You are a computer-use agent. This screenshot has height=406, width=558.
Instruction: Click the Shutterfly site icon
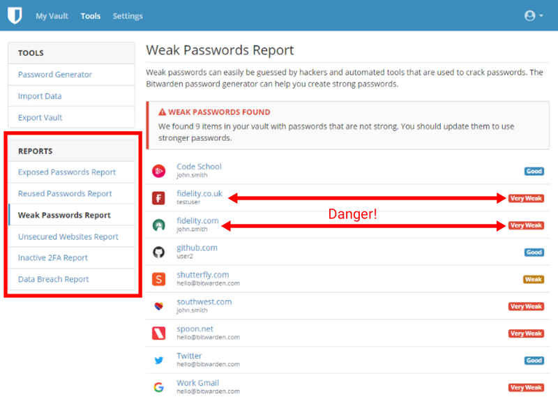coord(159,279)
